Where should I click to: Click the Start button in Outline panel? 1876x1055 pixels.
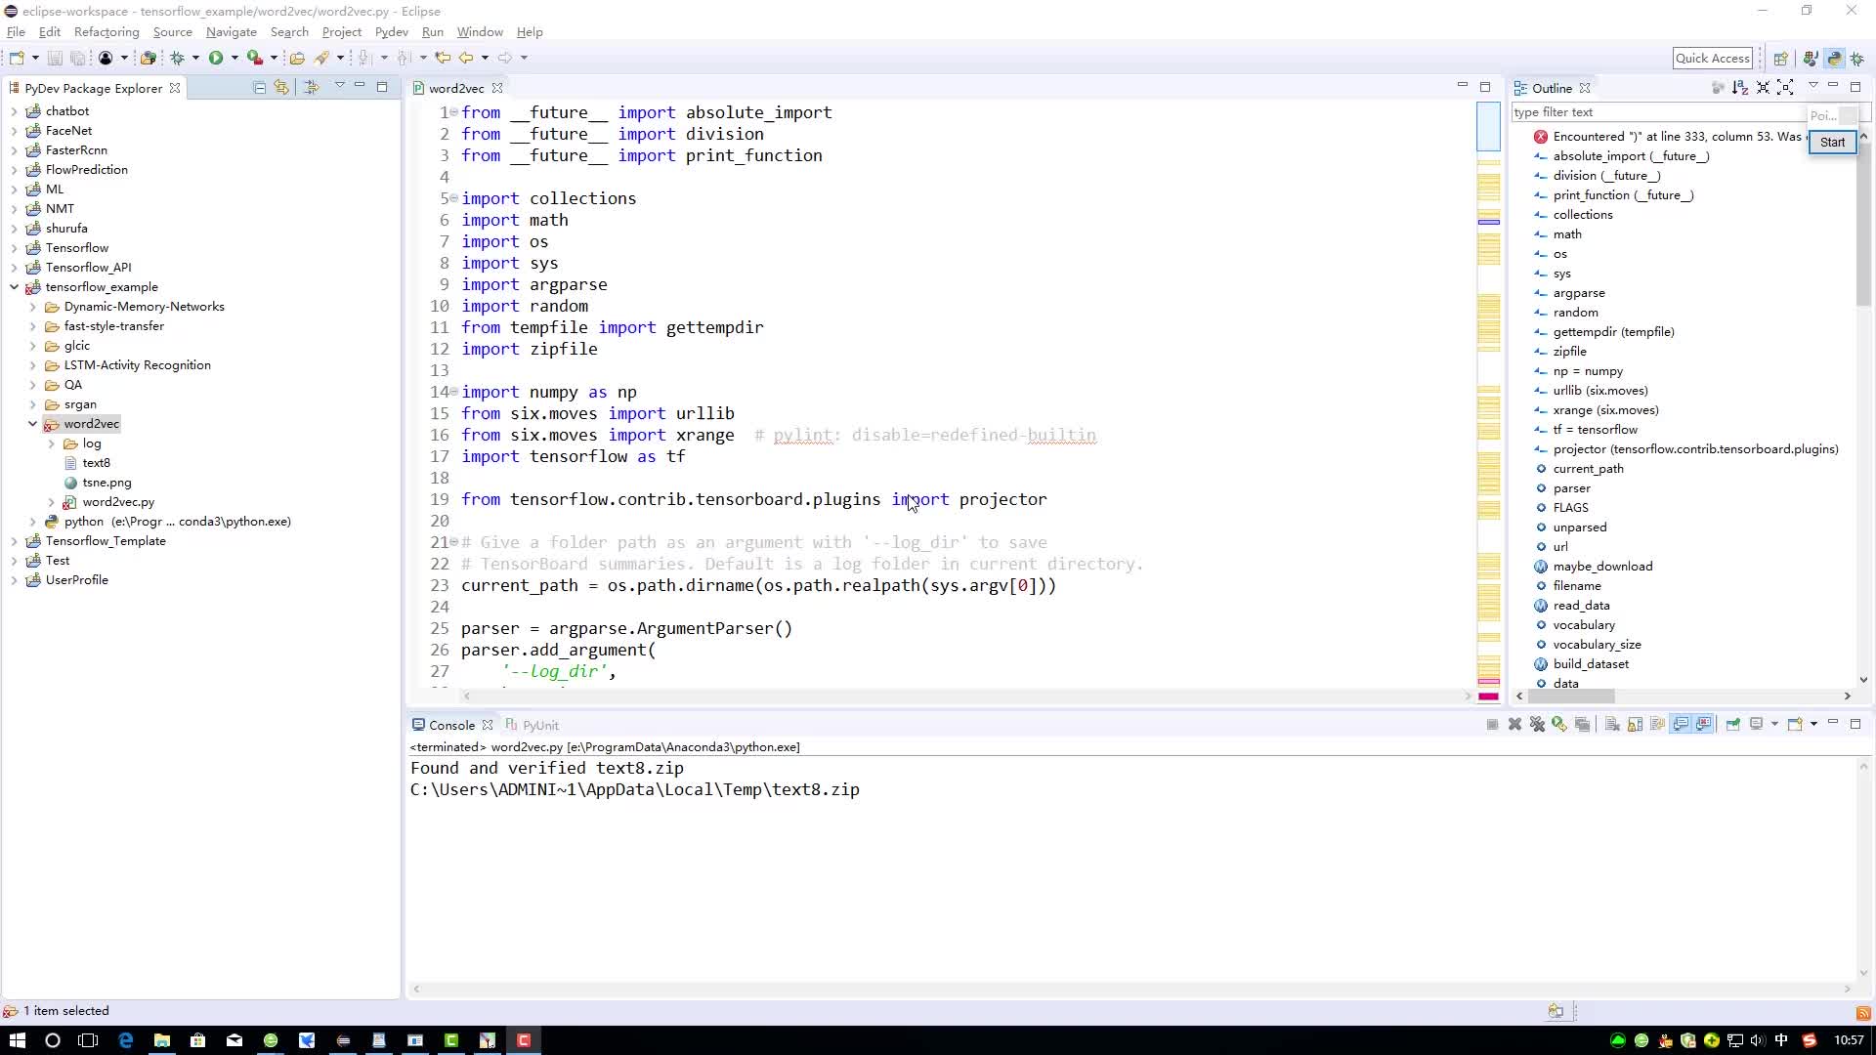pos(1832,142)
